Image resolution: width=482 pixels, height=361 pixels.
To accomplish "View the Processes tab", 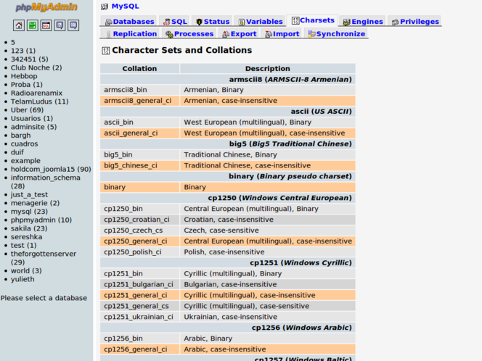I will tap(189, 34).
